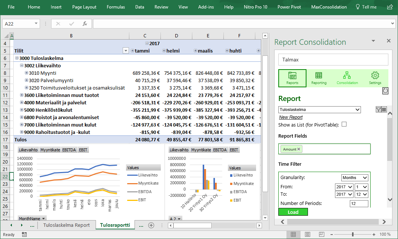Open the MaxConsolidation ribbon tab
This screenshot has height=239, width=398.
pos(329,7)
